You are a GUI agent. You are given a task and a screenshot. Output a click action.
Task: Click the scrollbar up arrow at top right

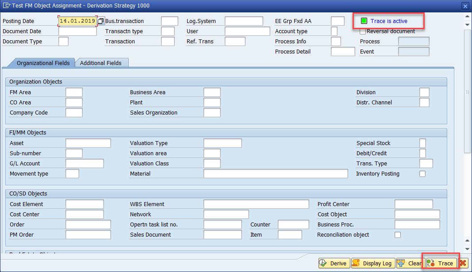point(468,16)
